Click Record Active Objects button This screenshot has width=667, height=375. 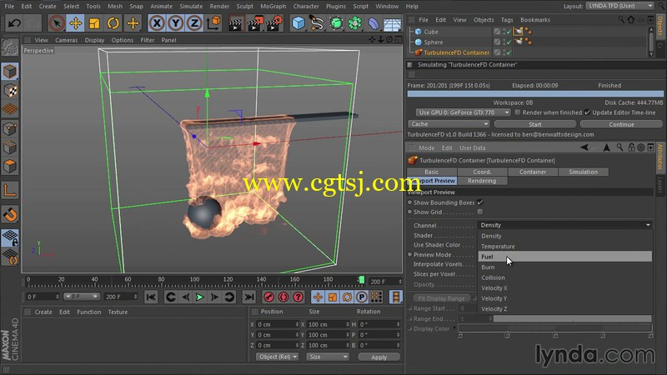[268, 297]
